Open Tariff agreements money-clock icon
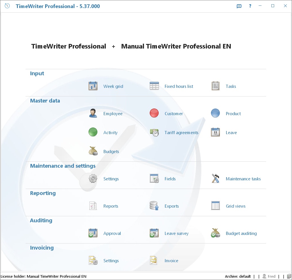 click(154, 132)
